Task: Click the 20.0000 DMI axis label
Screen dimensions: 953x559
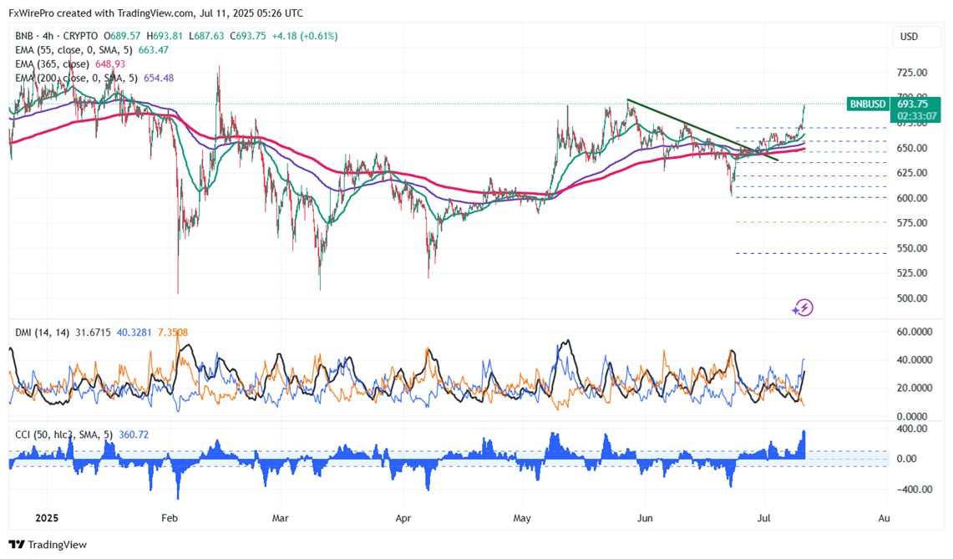Action: tap(915, 388)
